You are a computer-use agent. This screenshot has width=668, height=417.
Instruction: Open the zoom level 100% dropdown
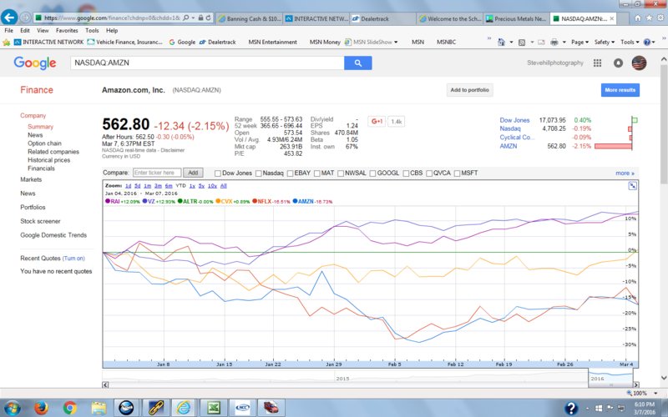[655, 393]
